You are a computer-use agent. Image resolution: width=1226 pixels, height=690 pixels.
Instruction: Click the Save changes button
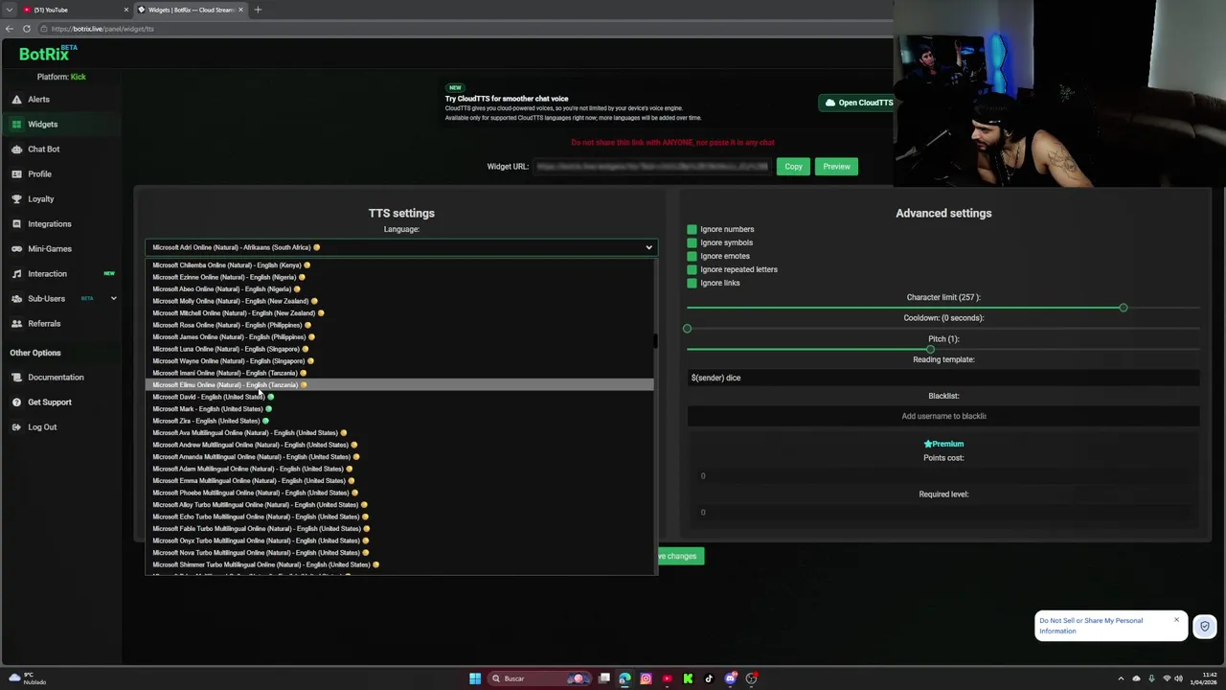679,556
